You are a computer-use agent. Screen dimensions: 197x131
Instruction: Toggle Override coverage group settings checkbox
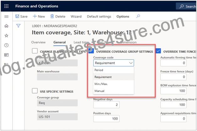click(91, 51)
